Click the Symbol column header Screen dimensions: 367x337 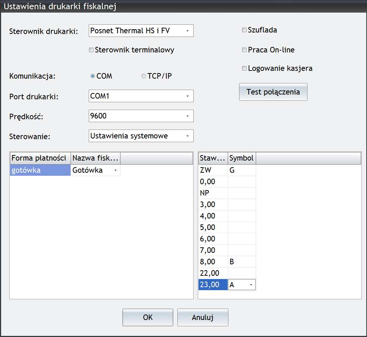(242, 158)
